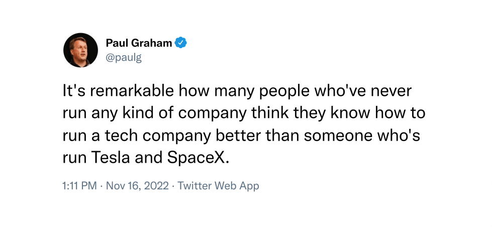The width and height of the screenshot is (492, 235).
Task: Click the Paul Graham display name
Action: point(139,43)
